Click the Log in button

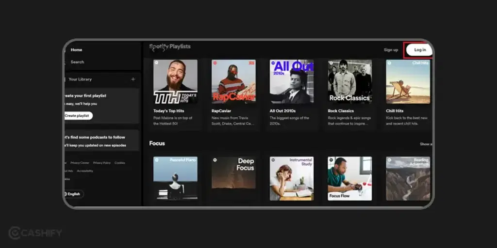[420, 50]
